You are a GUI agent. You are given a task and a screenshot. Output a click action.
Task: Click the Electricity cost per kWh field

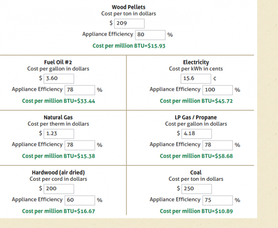[x=196, y=79]
